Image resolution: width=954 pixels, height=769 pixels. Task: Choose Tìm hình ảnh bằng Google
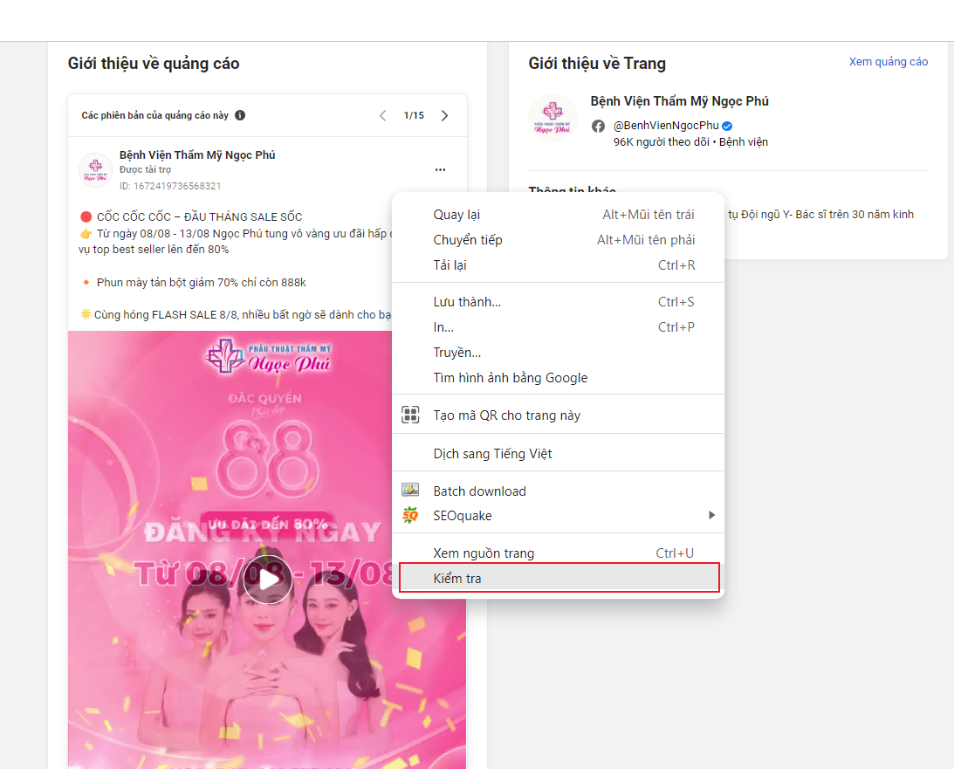558,378
